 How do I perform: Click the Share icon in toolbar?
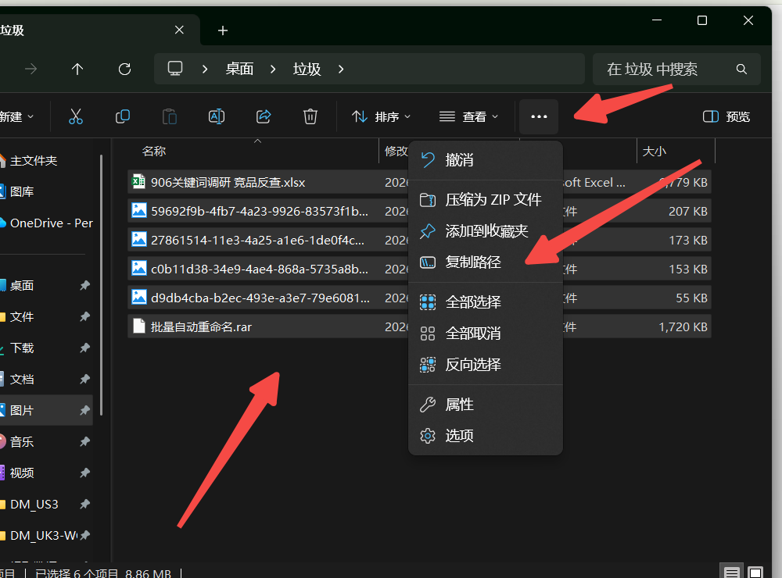click(x=264, y=116)
